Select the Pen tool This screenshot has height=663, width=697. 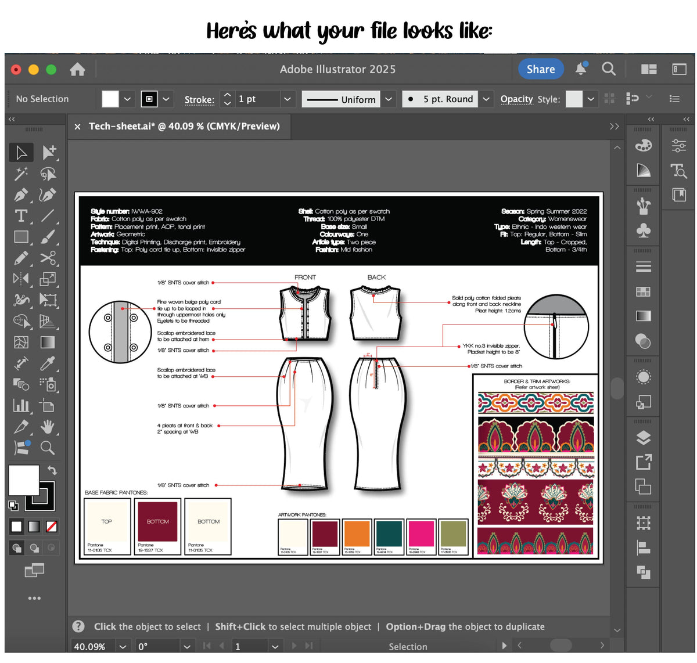click(x=21, y=195)
